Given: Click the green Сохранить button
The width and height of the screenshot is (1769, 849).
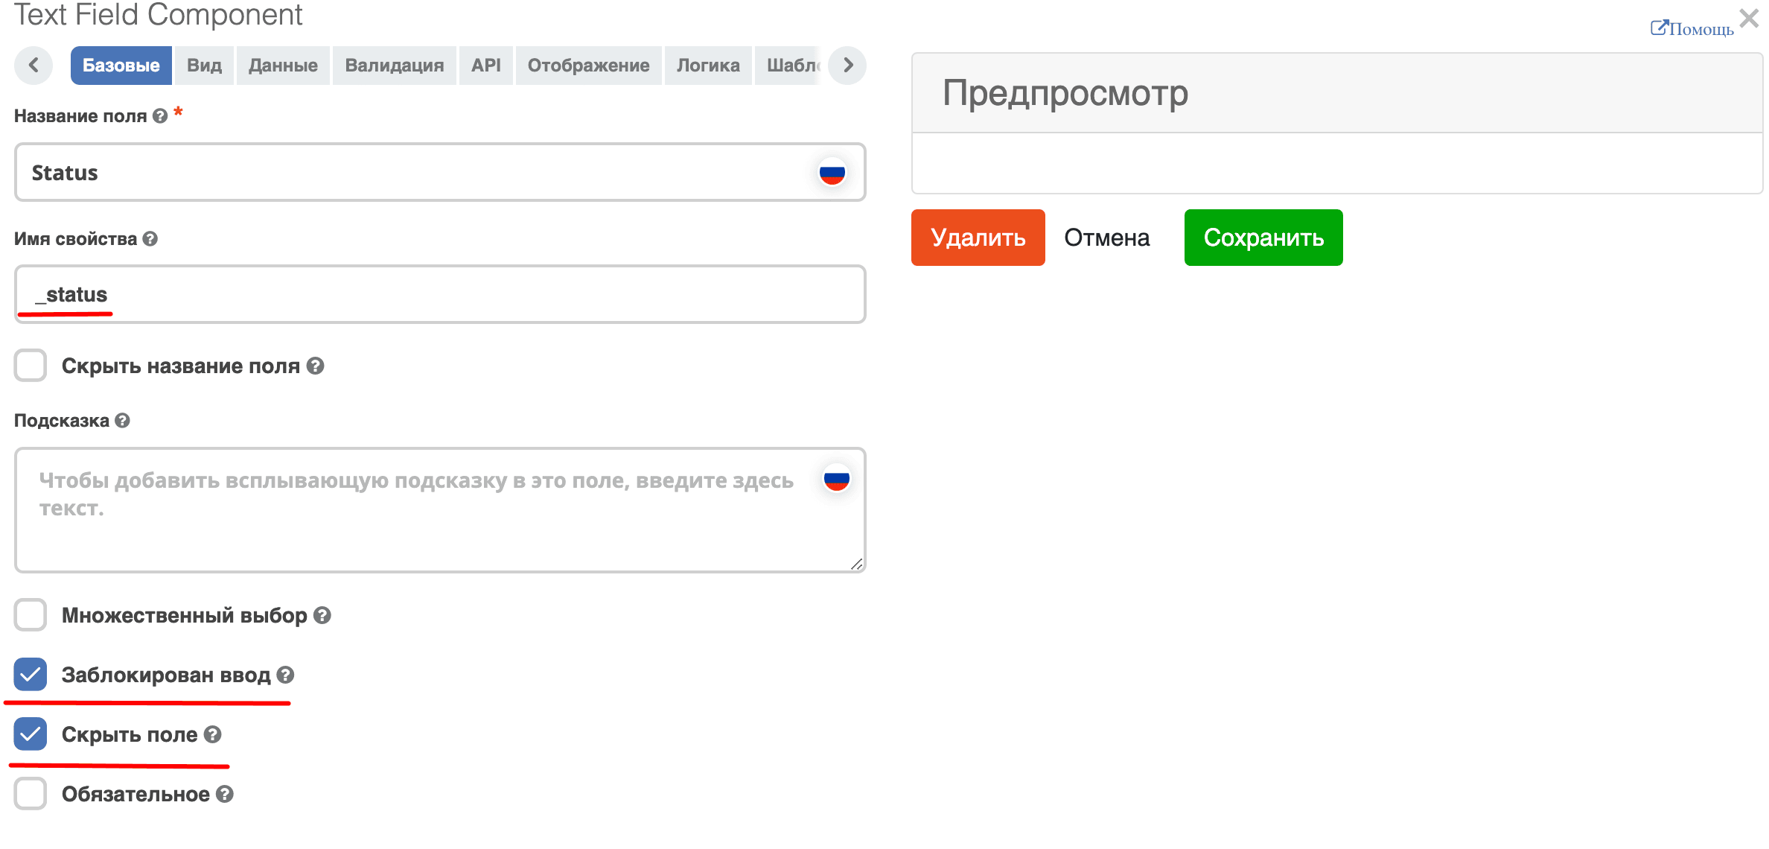Looking at the screenshot, I should point(1263,238).
